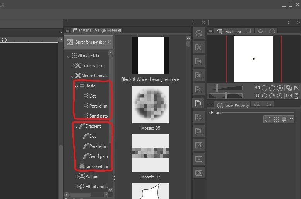Select the Mosaic 07 material thumbnail
Viewport: 301px width, 199px height.
pos(150,153)
